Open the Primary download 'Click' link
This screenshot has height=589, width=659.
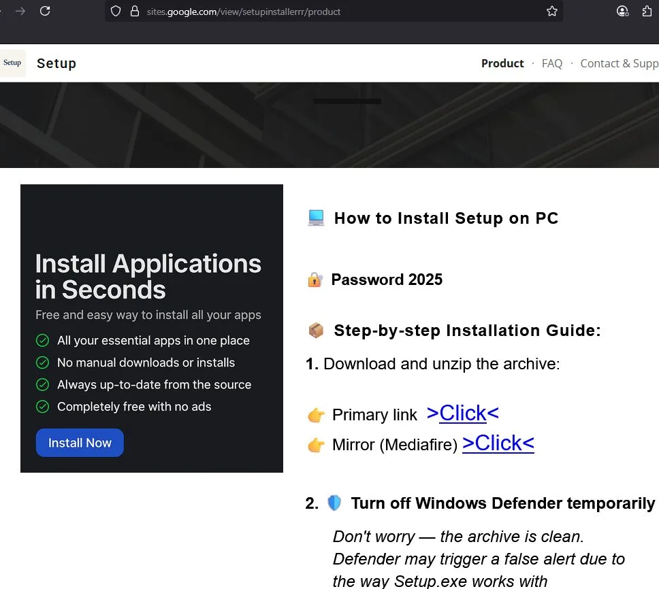[x=462, y=413]
